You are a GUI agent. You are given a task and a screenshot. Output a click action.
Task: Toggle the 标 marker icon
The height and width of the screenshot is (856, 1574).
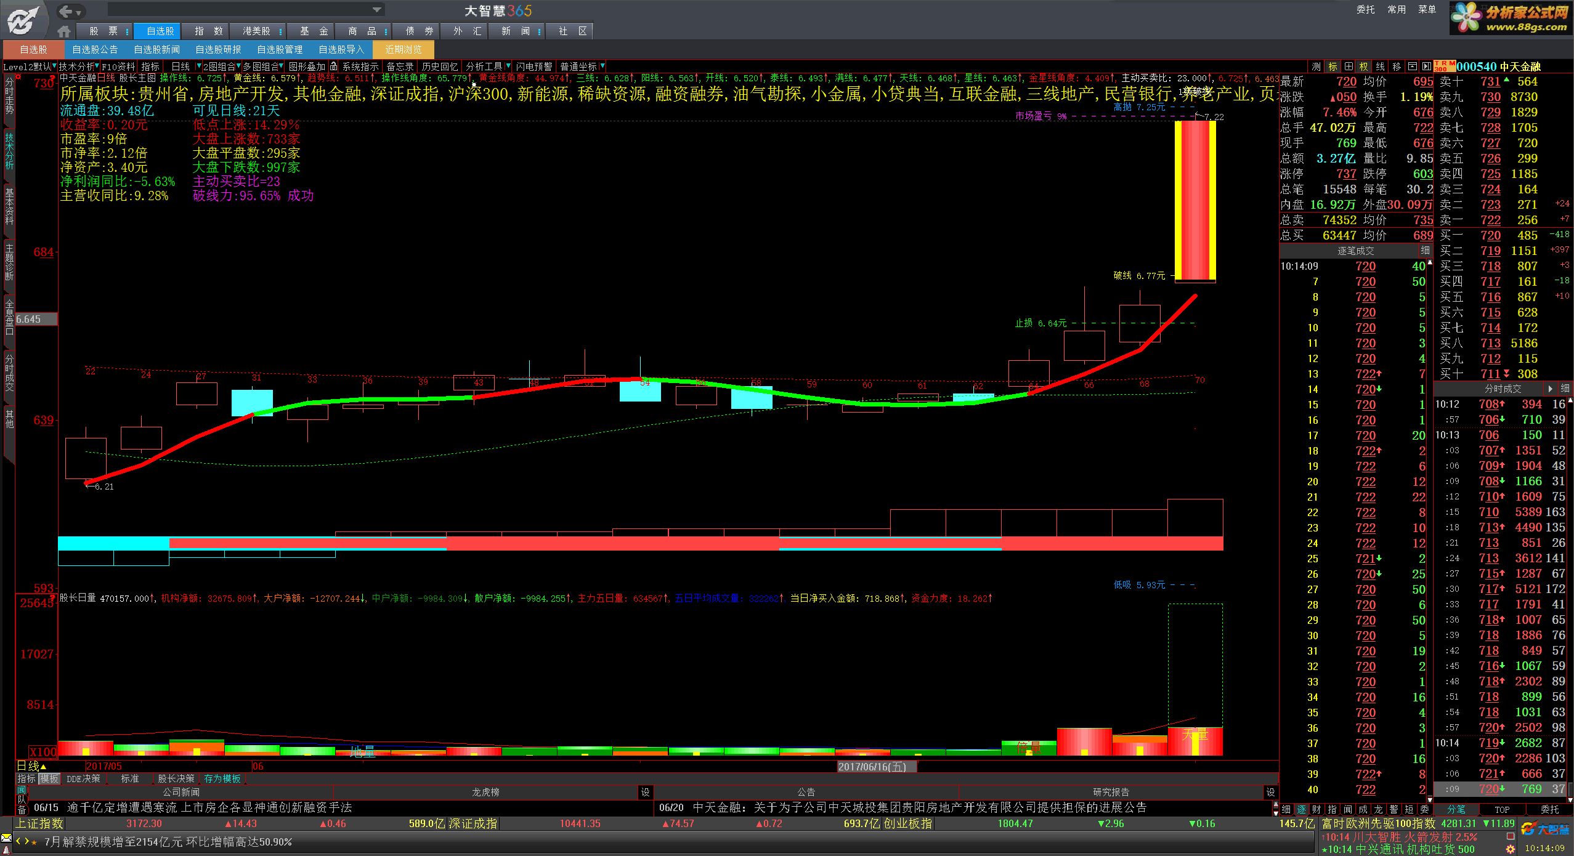1333,67
